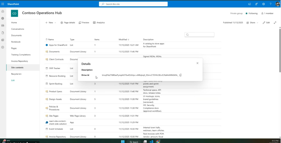Click the site contents search box
Image resolution: width=281 pixels, height=143 pixels.
pyautogui.click(x=199, y=35)
